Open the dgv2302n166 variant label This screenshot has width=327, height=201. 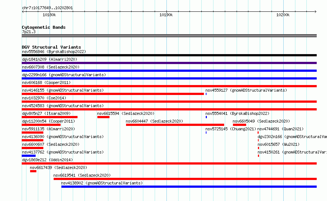(292, 137)
